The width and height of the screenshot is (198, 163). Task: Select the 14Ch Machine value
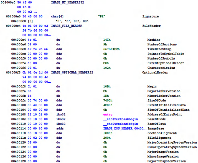(107, 40)
